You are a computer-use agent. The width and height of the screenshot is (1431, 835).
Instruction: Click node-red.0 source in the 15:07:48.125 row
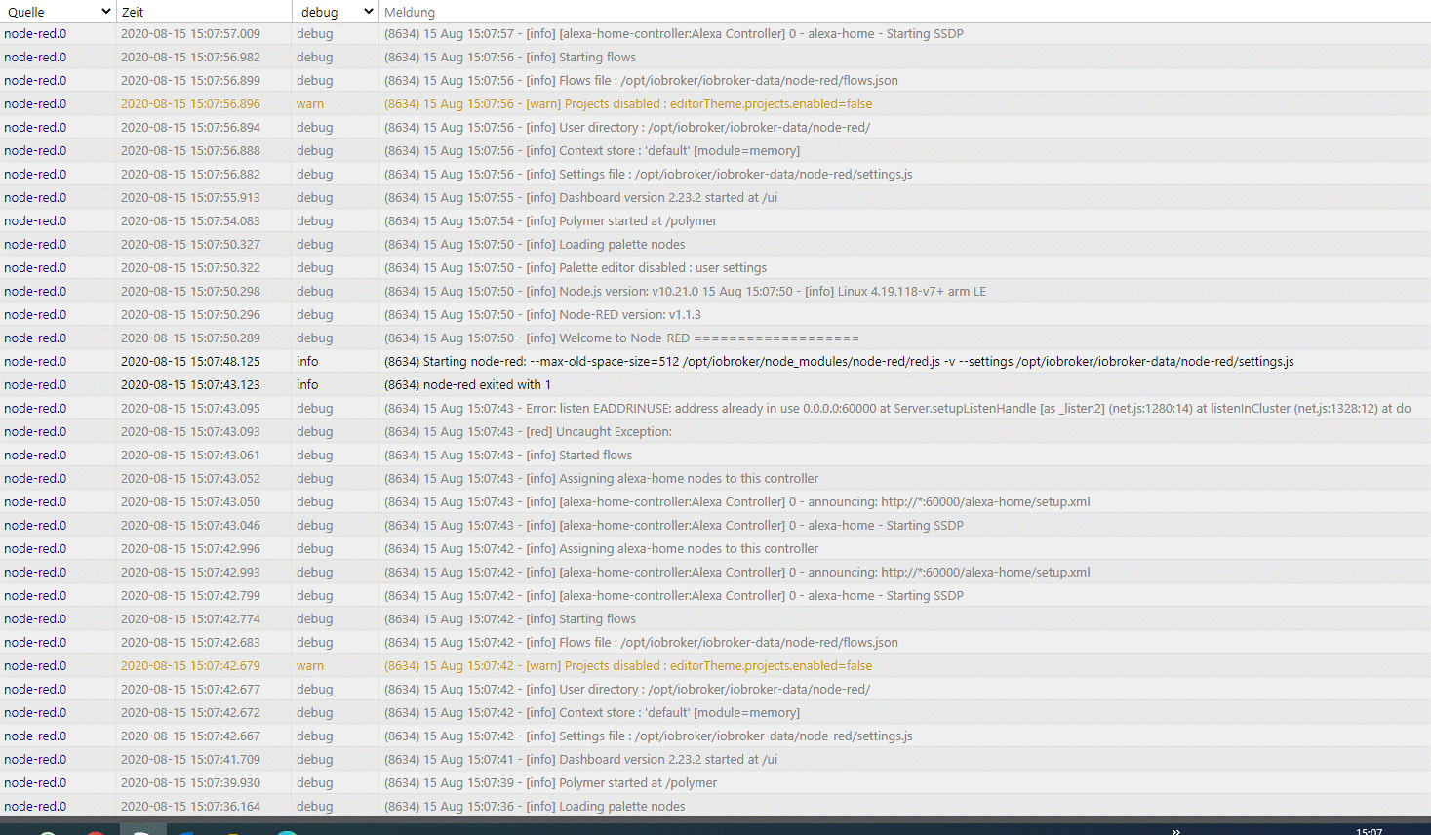[35, 362]
